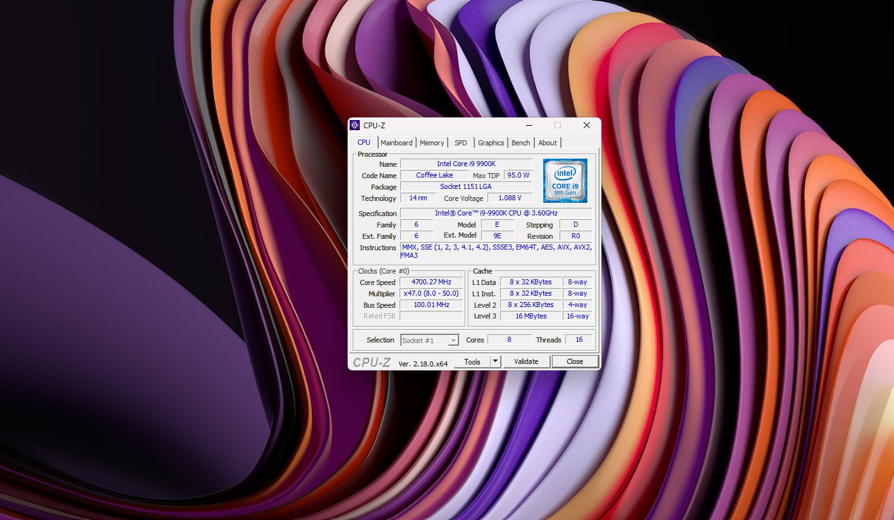Switch to the Mainboard tab
The image size is (894, 520).
pyautogui.click(x=396, y=143)
